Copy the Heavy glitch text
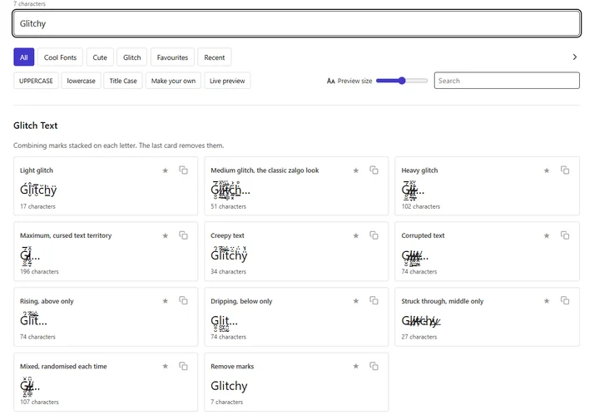 pyautogui.click(x=565, y=170)
